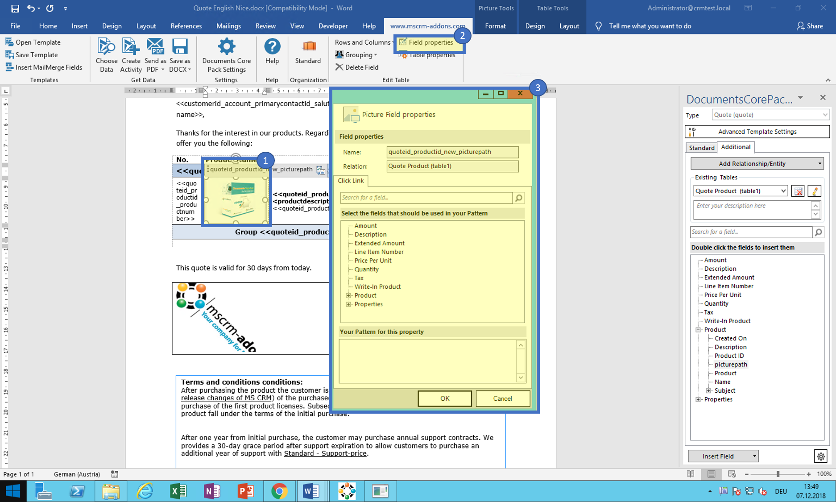Viewport: 836px width, 502px height.
Task: Click edit pencil icon beside table dropdown
Action: click(815, 191)
